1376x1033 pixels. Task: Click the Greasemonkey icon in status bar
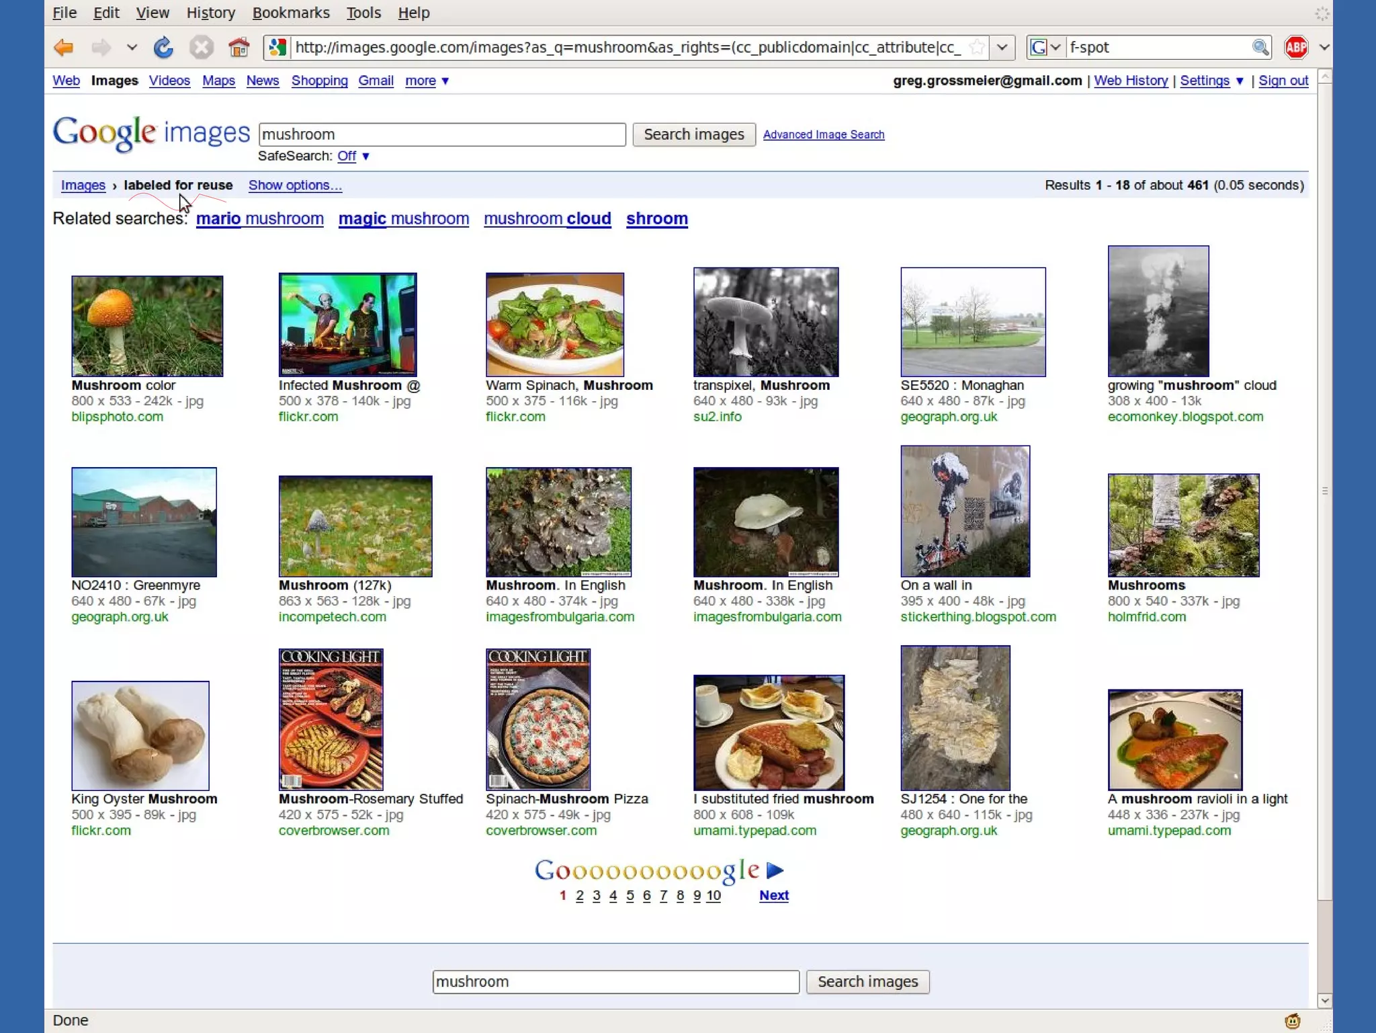[1292, 1021]
